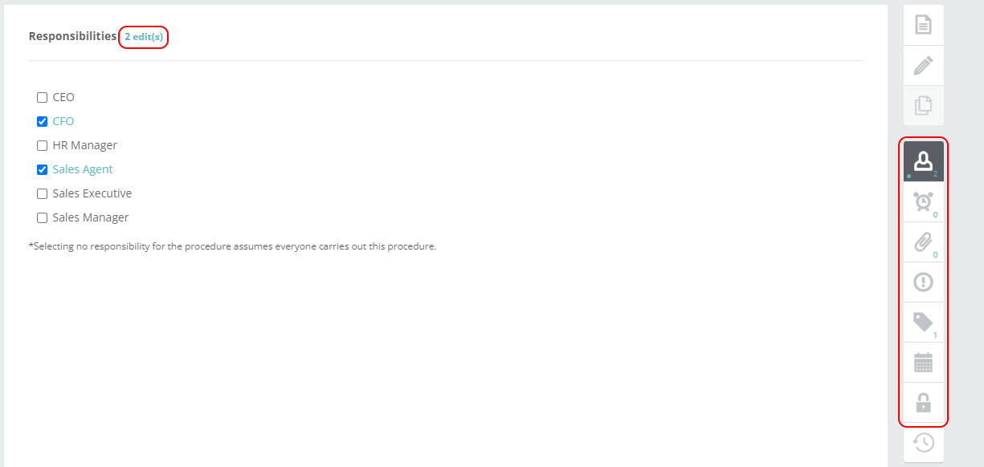Viewport: 984px width, 467px height.
Task: Open the responsibilities stamp icon
Action: 924,161
